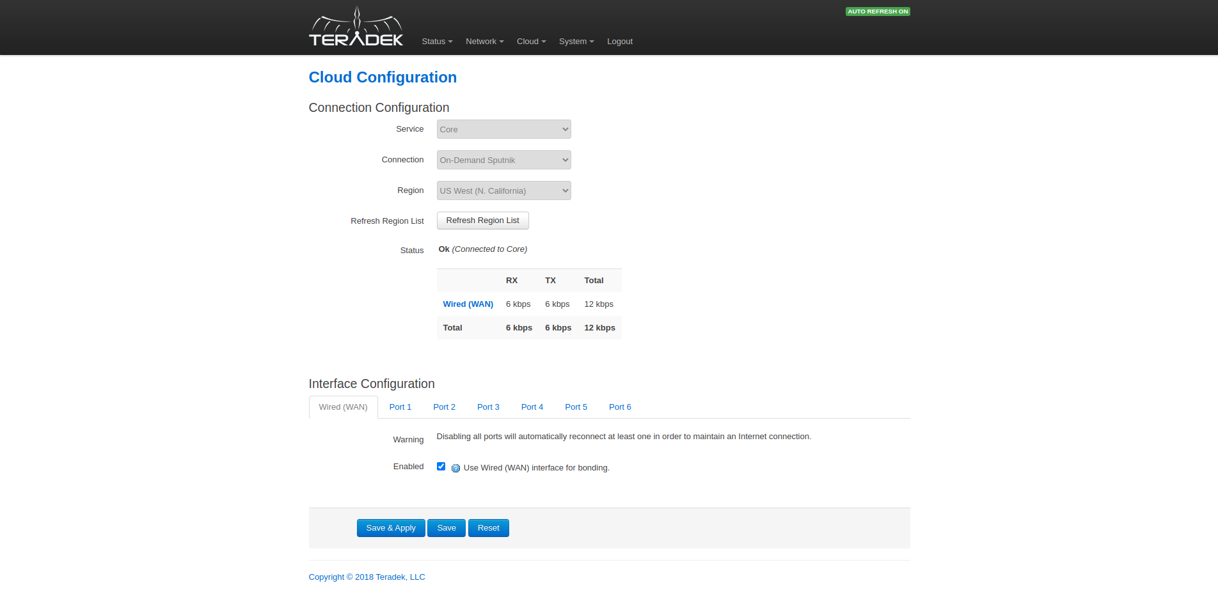Expand the Region dropdown

coord(503,190)
